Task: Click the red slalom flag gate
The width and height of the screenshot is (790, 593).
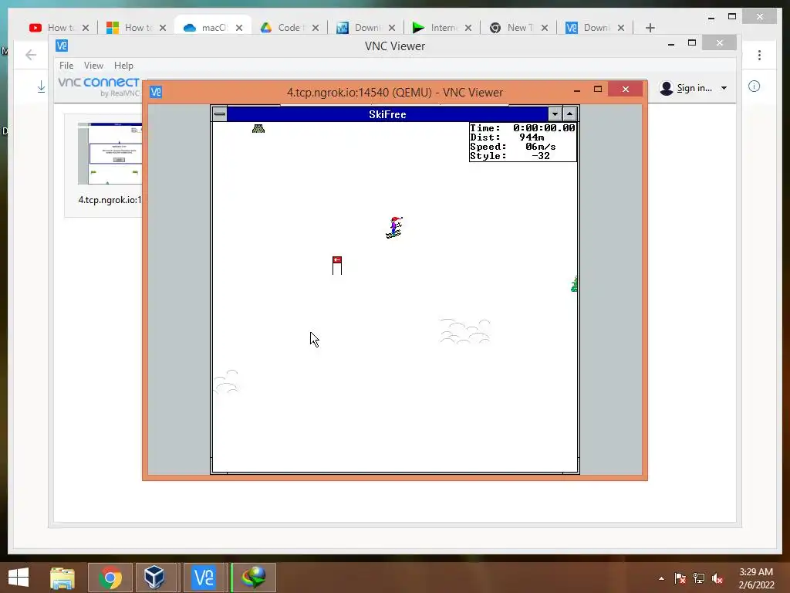Action: 337,266
